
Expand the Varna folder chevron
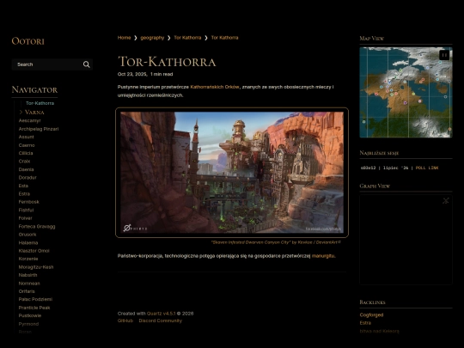21,113
